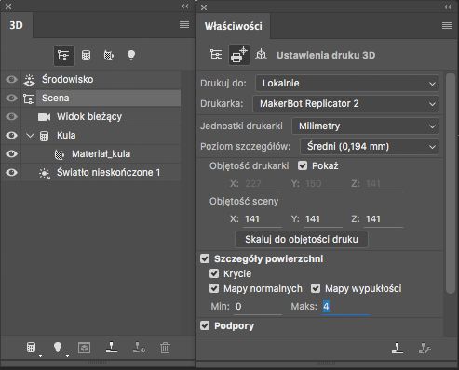Image resolution: width=459 pixels, height=370 pixels.
Task: Open Drukarka dropdown MakerBot Replicator 2
Action: click(x=345, y=104)
